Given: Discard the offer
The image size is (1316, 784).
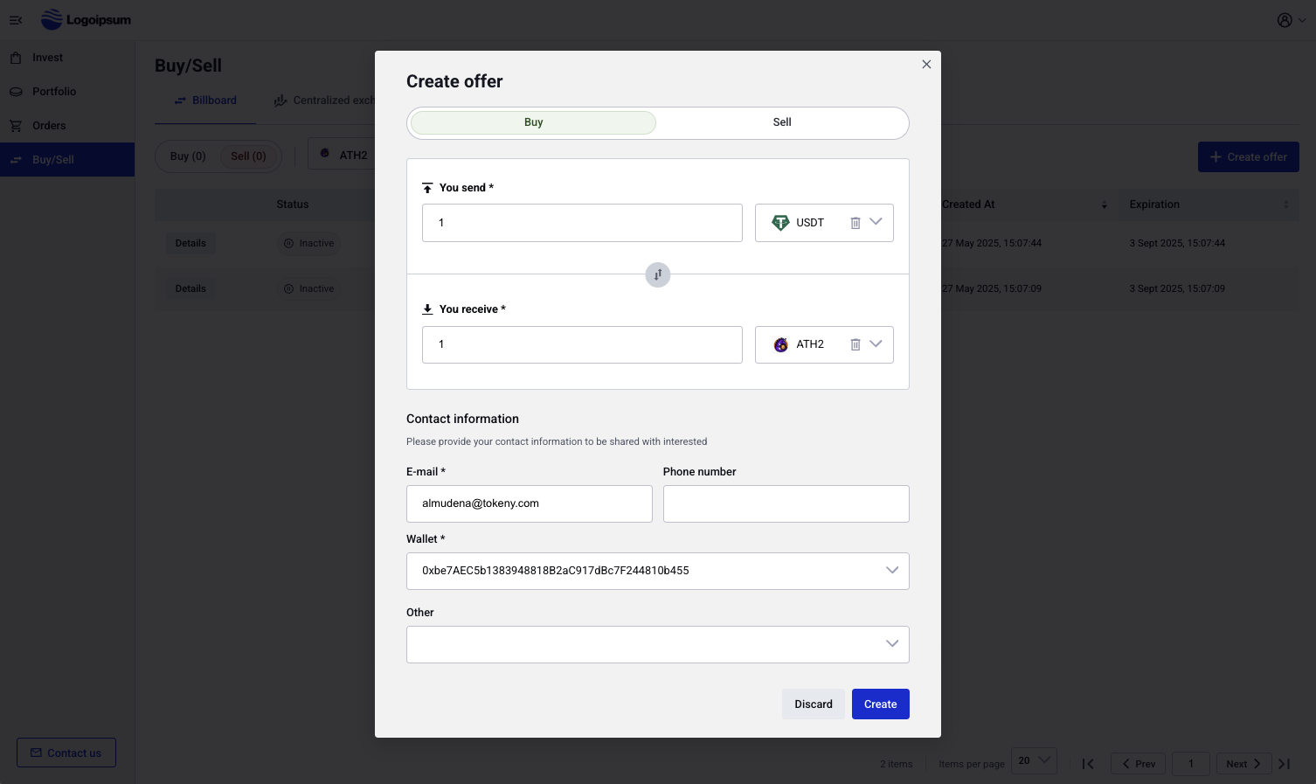Looking at the screenshot, I should click(x=813, y=704).
